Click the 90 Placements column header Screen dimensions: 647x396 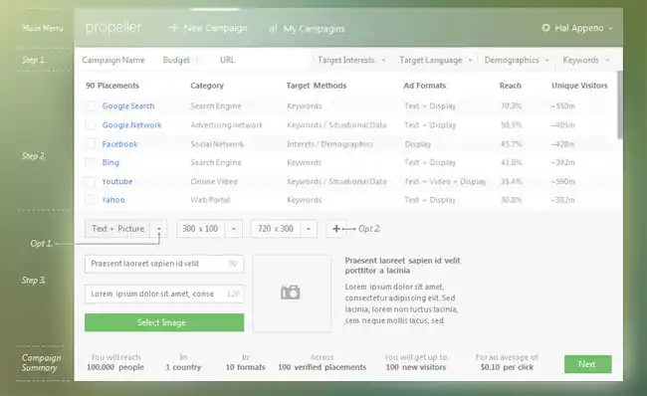(x=112, y=86)
